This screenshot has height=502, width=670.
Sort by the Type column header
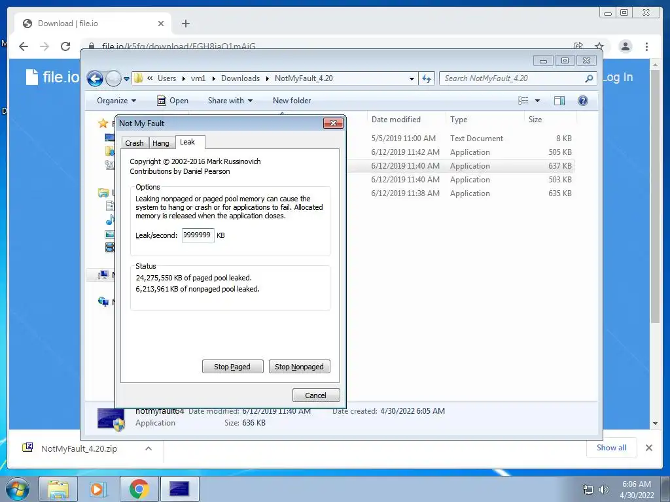pyautogui.click(x=459, y=120)
